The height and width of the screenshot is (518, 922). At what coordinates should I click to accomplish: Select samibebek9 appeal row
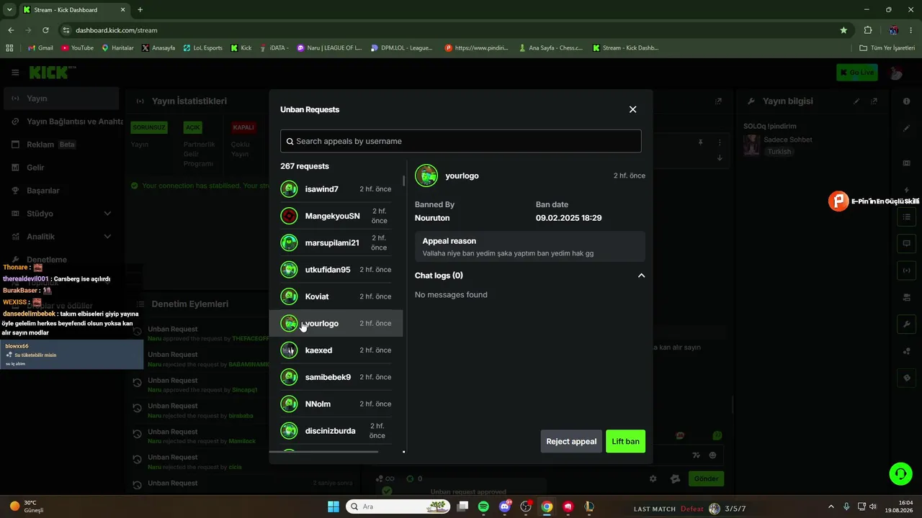click(x=336, y=377)
